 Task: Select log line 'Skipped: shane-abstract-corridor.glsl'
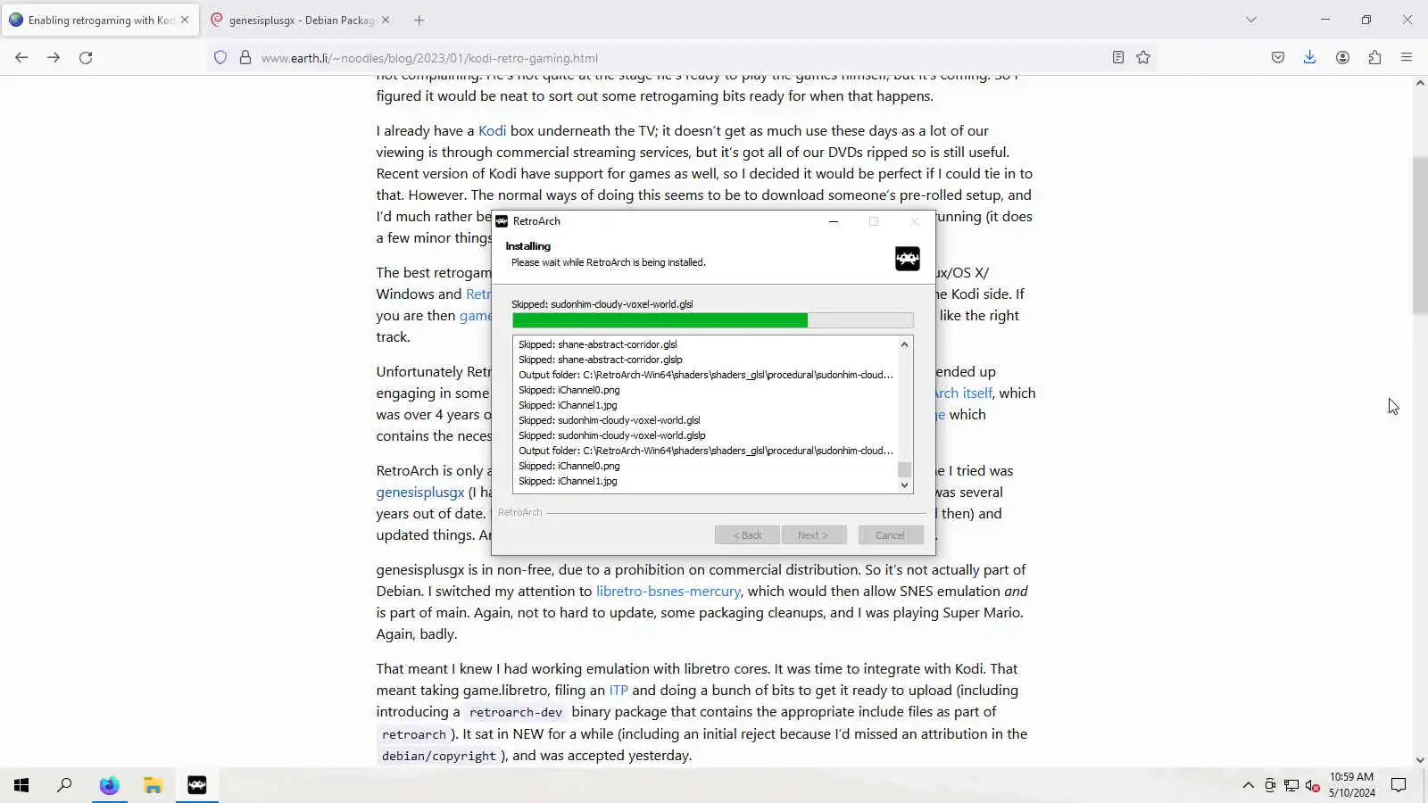pyautogui.click(x=598, y=344)
